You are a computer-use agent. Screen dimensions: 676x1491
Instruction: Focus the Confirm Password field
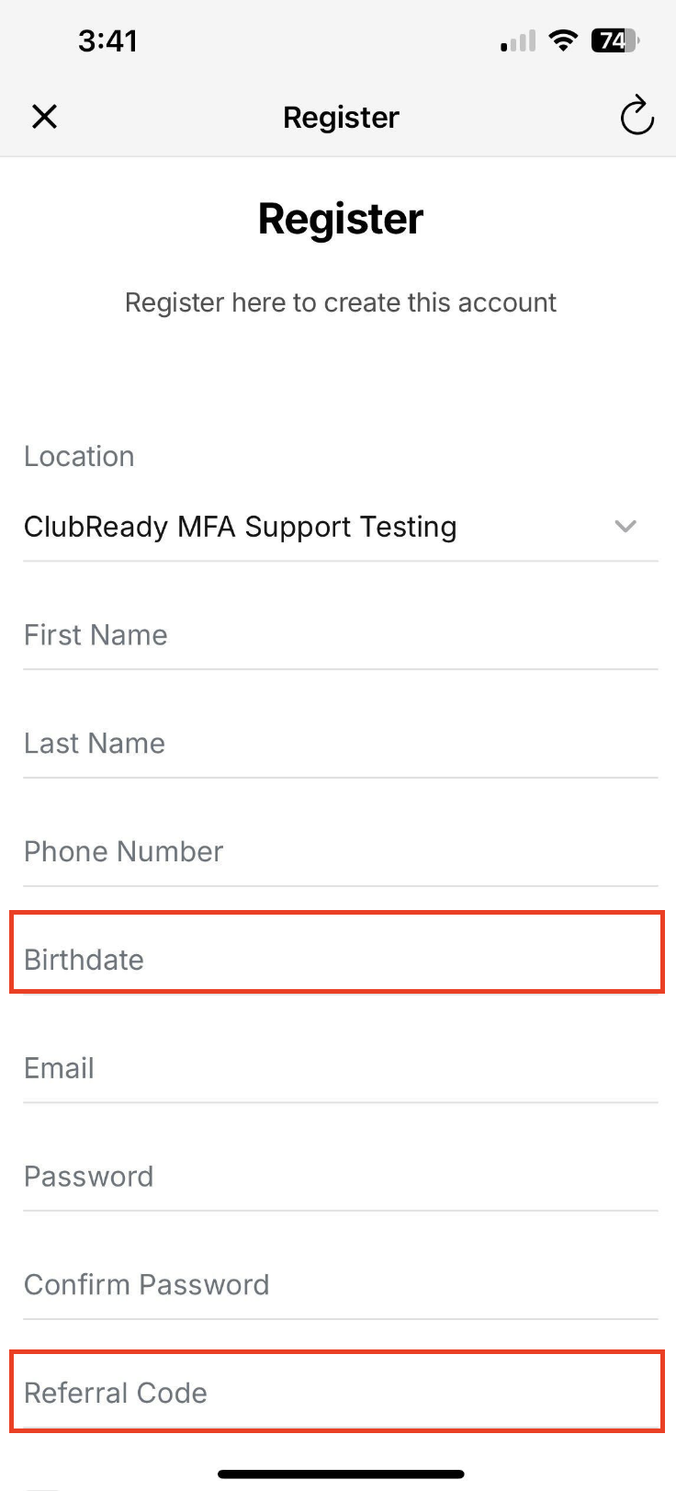coord(340,1285)
